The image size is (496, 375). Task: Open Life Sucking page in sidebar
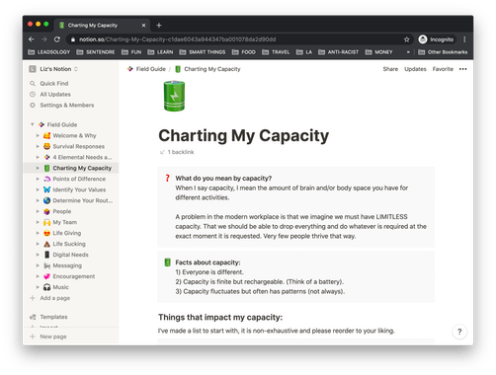click(69, 244)
